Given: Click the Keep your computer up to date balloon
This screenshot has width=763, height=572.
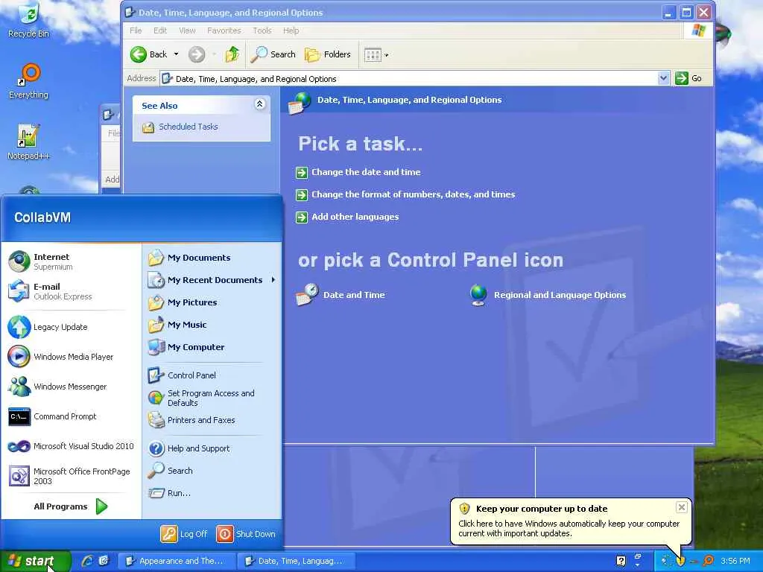Looking at the screenshot, I should [570, 521].
